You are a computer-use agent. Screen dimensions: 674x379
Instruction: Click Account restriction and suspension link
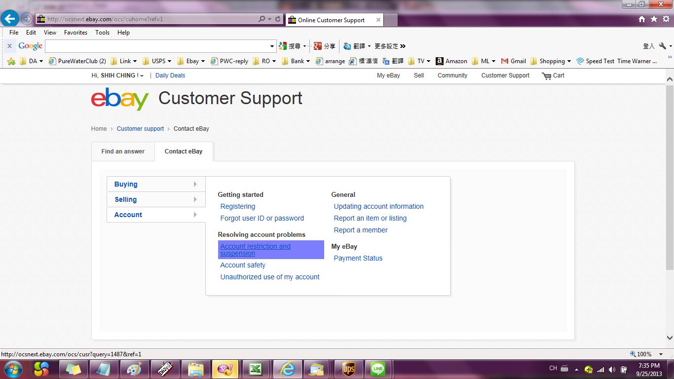click(256, 250)
